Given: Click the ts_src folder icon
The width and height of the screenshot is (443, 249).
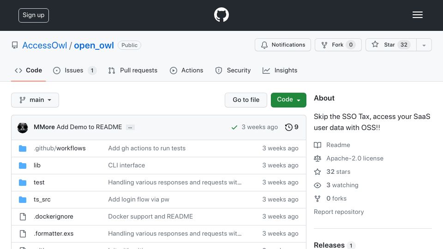Looking at the screenshot, I should coord(23,200).
